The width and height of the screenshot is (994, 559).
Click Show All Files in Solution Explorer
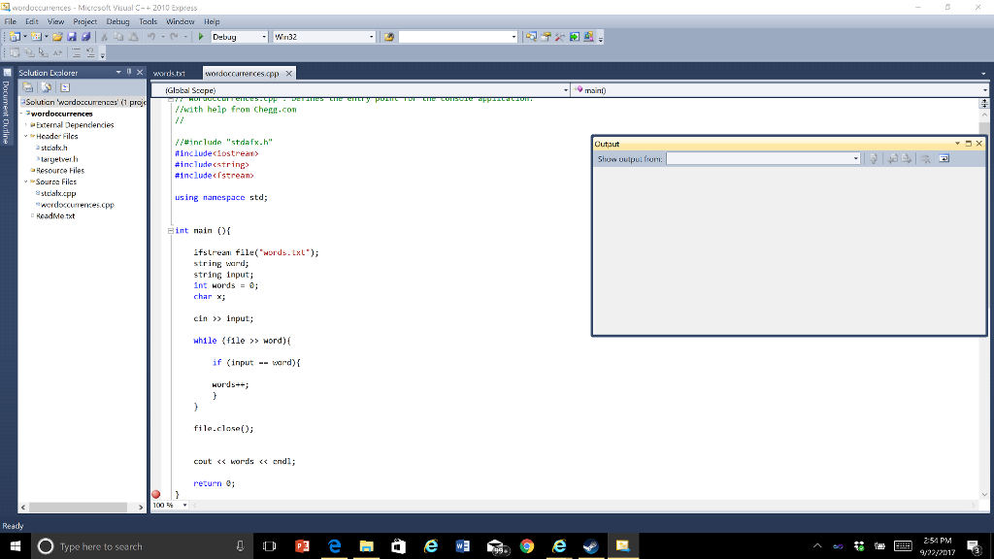(x=46, y=86)
